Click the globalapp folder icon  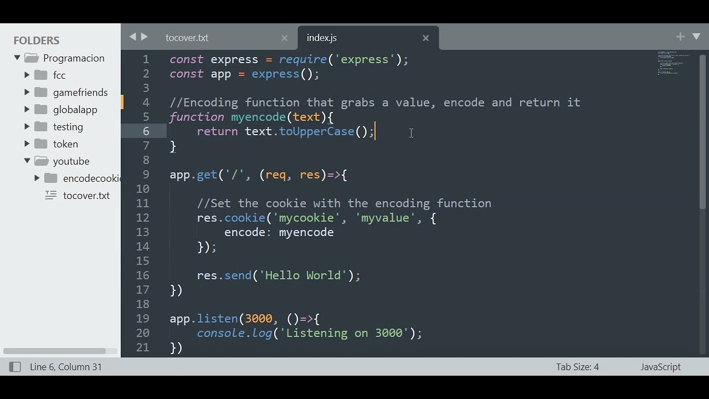[x=41, y=109]
